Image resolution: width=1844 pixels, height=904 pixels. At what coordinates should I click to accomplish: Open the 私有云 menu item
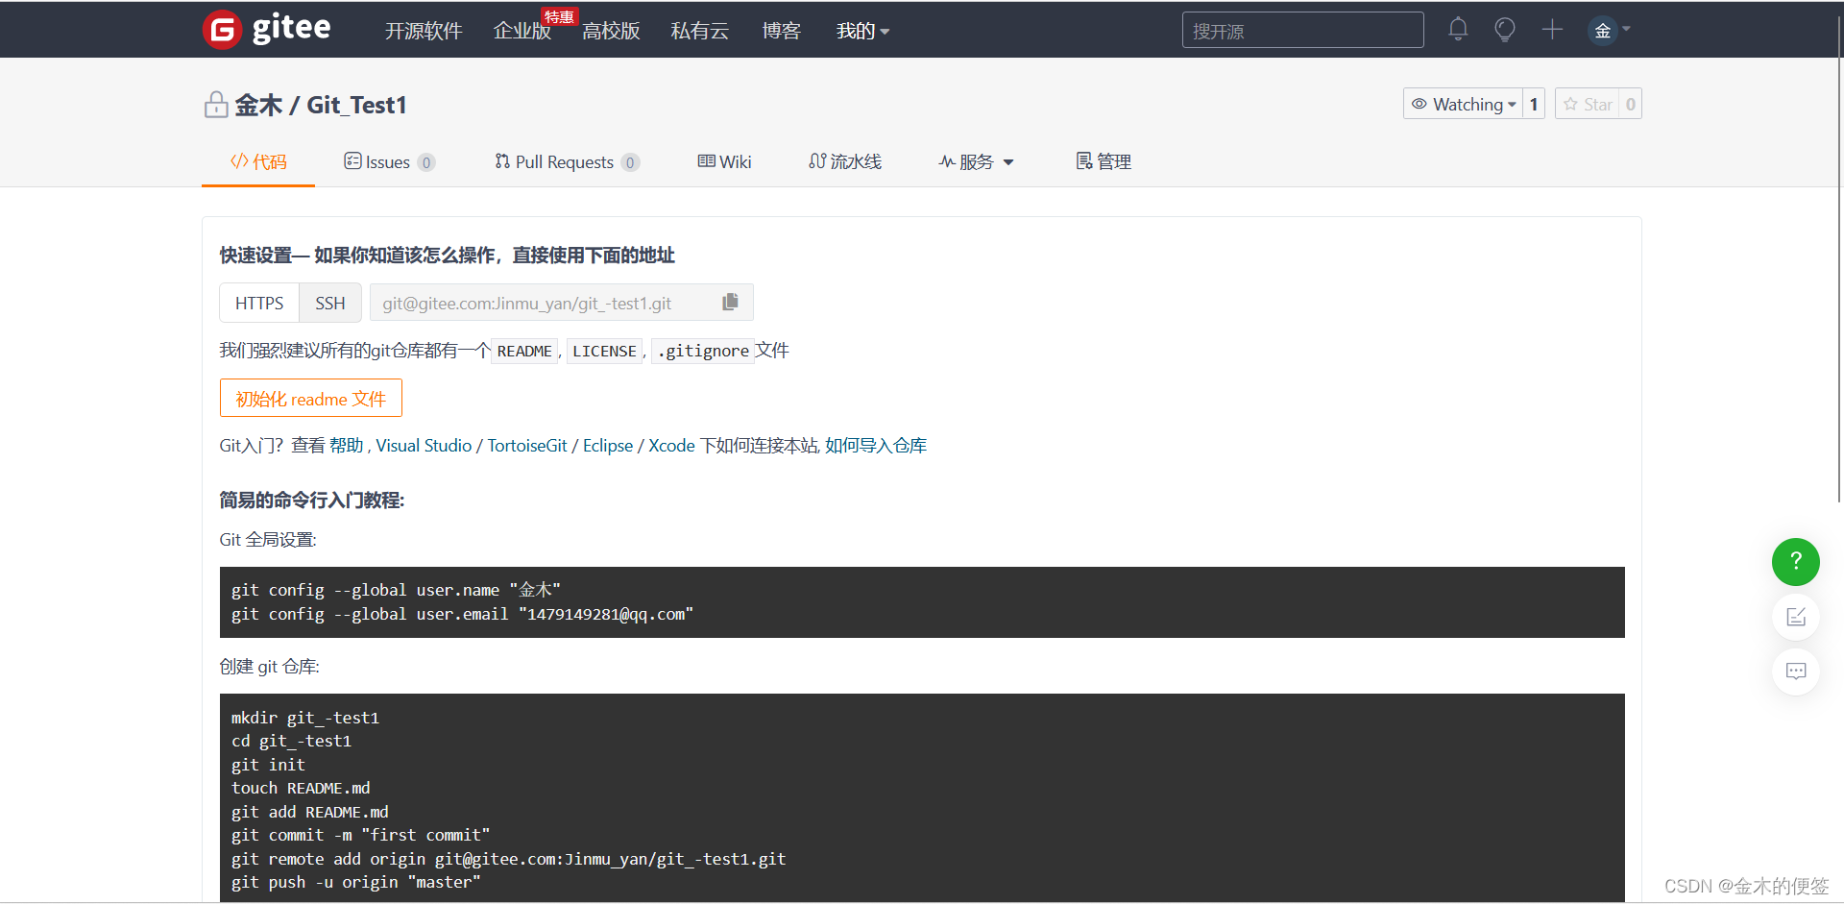click(x=699, y=31)
